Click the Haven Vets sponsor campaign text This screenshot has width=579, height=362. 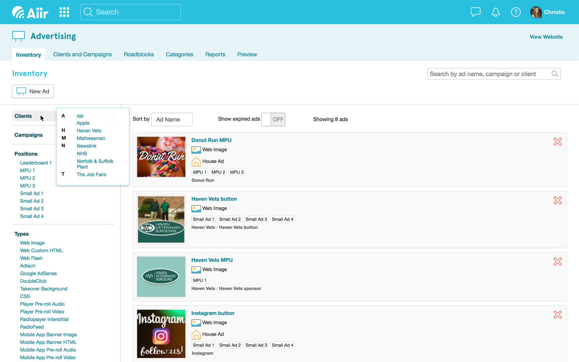[240, 289]
